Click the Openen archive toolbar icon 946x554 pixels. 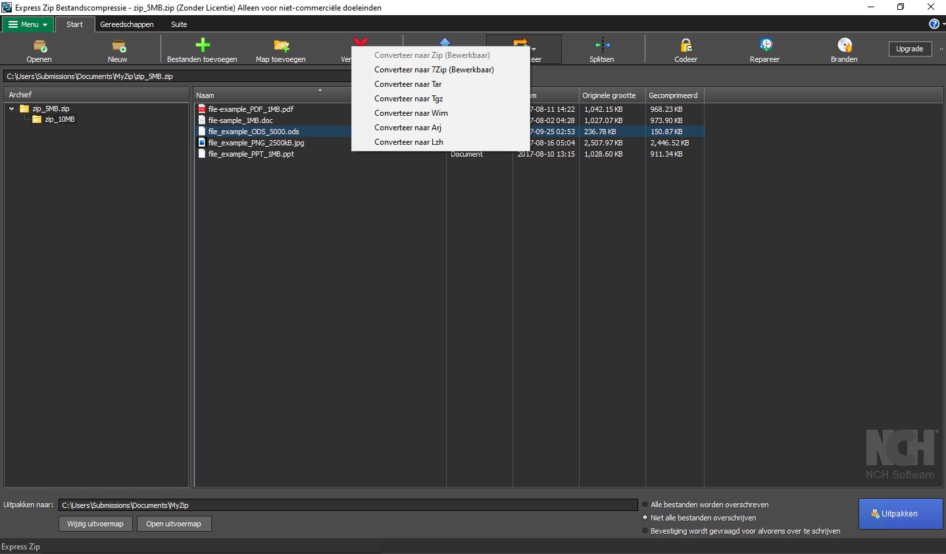[39, 45]
